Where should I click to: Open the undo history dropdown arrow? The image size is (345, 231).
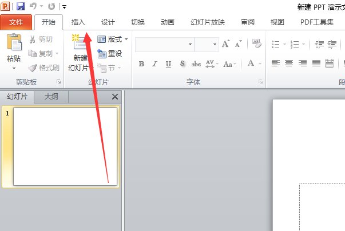pyautogui.click(x=41, y=6)
